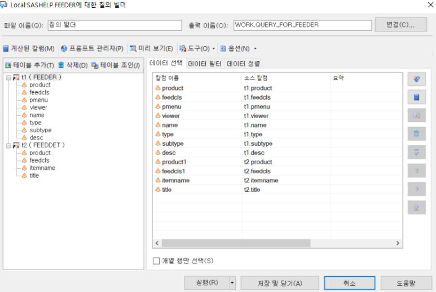
Task: Click 도움말 help button
Action: click(406, 283)
